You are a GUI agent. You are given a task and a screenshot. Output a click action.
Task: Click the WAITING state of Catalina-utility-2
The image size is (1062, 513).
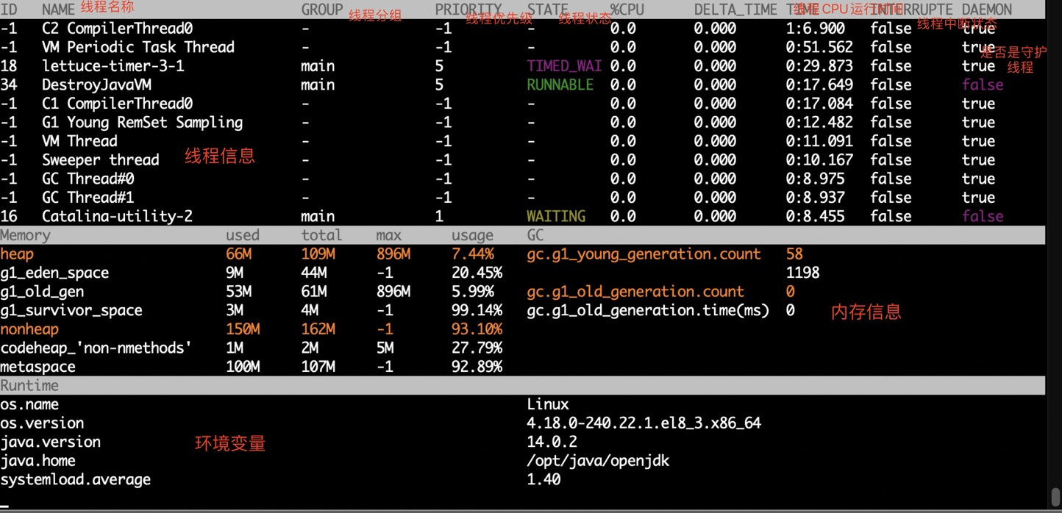tap(556, 217)
